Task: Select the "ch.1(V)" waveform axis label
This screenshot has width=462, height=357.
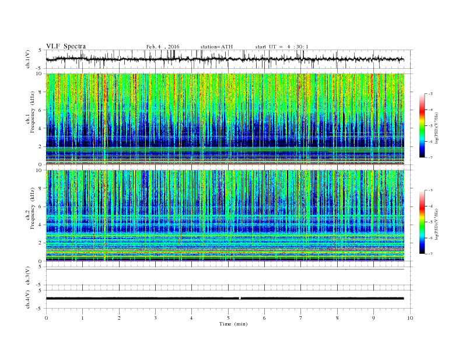Action: pyautogui.click(x=28, y=59)
